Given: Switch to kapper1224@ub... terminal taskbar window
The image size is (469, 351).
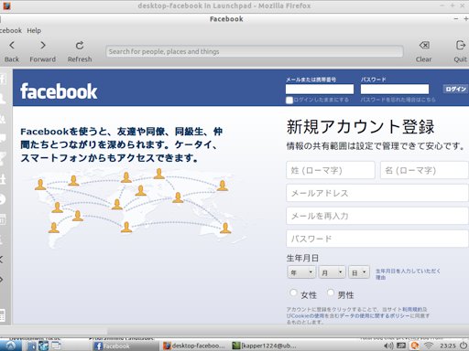Looking at the screenshot, I should coord(264,346).
